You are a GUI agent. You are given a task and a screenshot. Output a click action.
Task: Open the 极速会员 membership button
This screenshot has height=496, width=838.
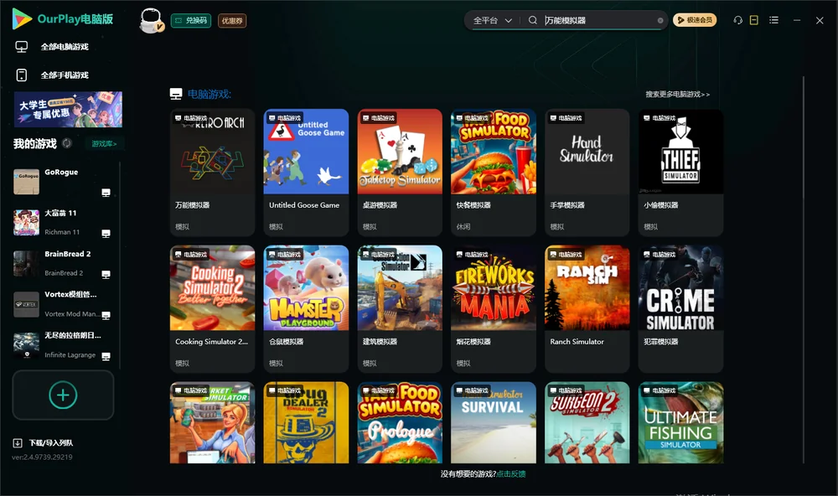click(695, 20)
